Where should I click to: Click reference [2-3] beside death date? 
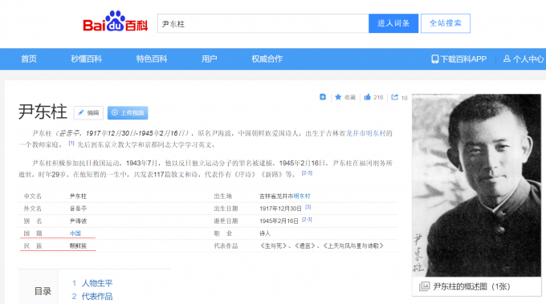point(307,220)
